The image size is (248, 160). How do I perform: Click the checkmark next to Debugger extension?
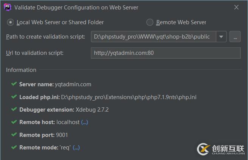14,109
